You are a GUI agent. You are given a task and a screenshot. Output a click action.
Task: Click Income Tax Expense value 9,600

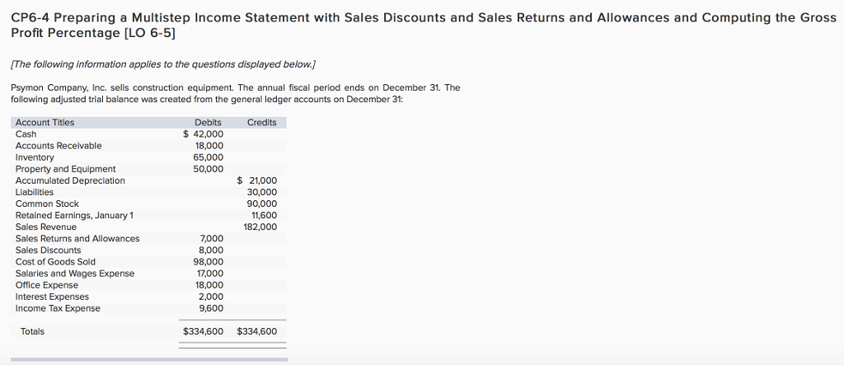coord(211,308)
